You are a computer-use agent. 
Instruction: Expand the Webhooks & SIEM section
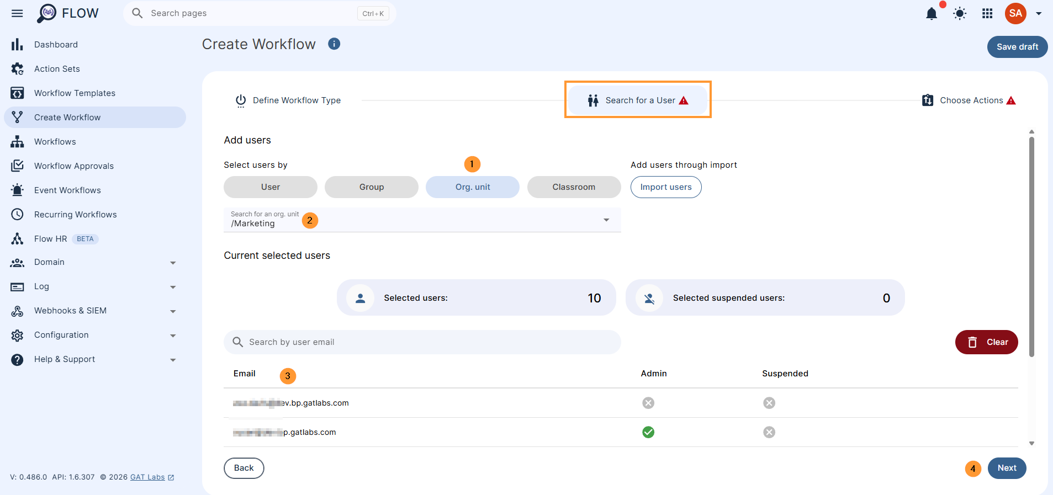(173, 312)
